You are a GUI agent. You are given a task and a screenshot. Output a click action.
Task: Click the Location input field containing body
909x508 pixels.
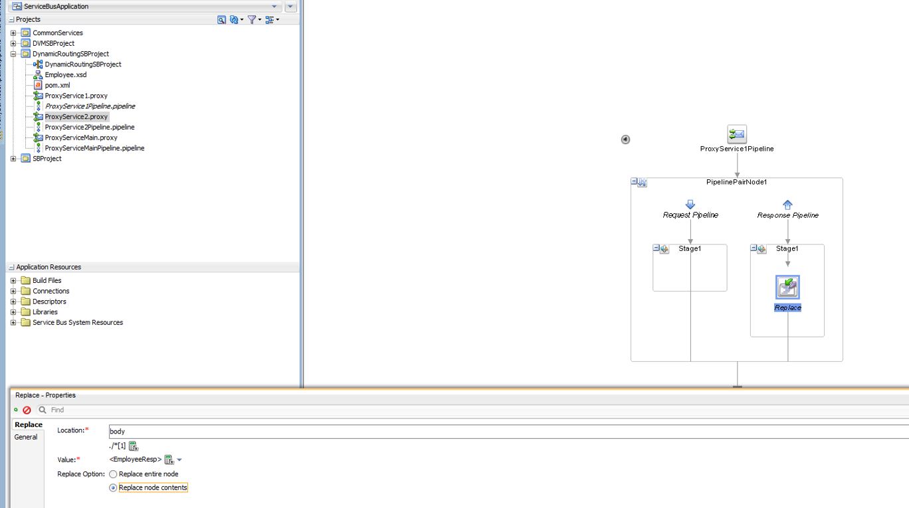point(266,430)
